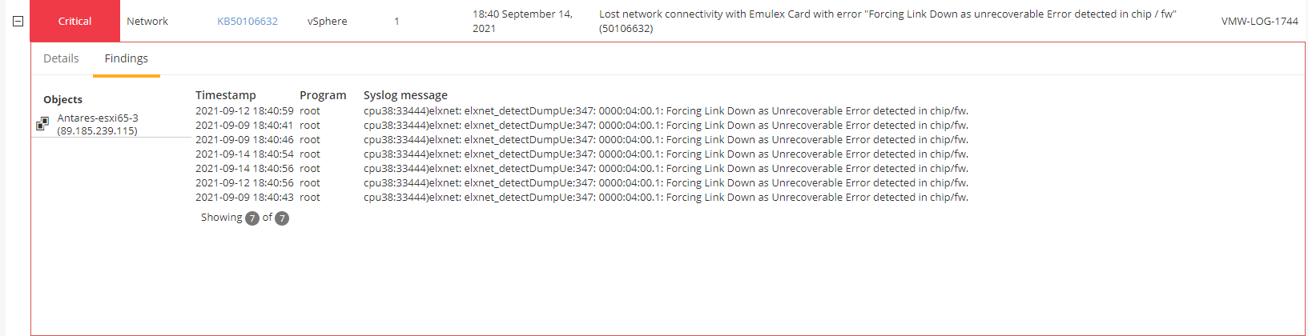Select the Findings tab
This screenshot has height=336, width=1308.
pyautogui.click(x=127, y=58)
